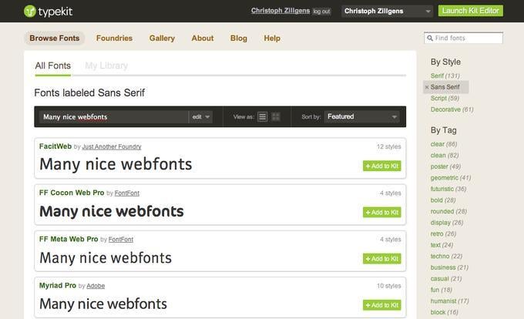Click Launch Kit Editor button
524x319 pixels.
tap(471, 11)
